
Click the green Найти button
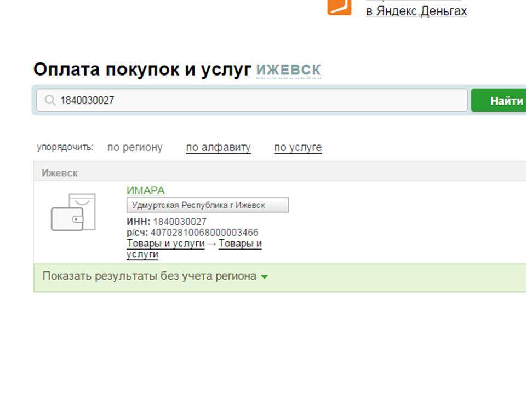coord(499,101)
